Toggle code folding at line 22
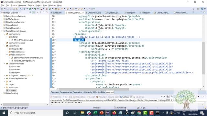 click(x=55, y=22)
